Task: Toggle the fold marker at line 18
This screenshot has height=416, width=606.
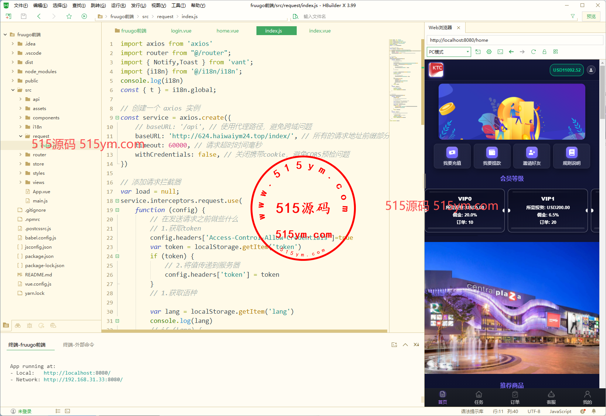Action: tap(117, 201)
